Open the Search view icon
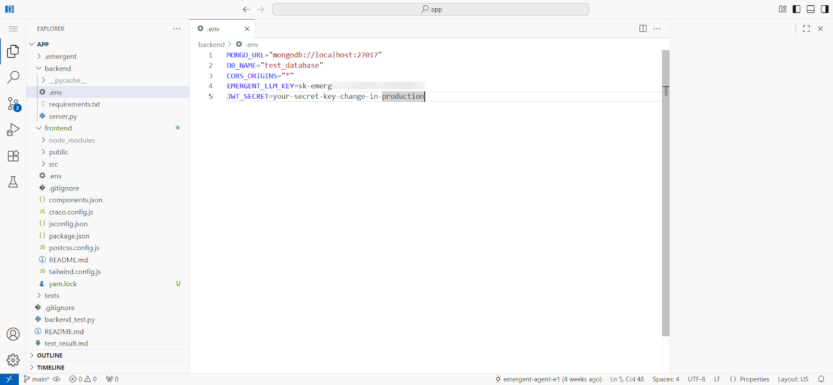Viewport: 833px width, 385px height. click(x=13, y=77)
